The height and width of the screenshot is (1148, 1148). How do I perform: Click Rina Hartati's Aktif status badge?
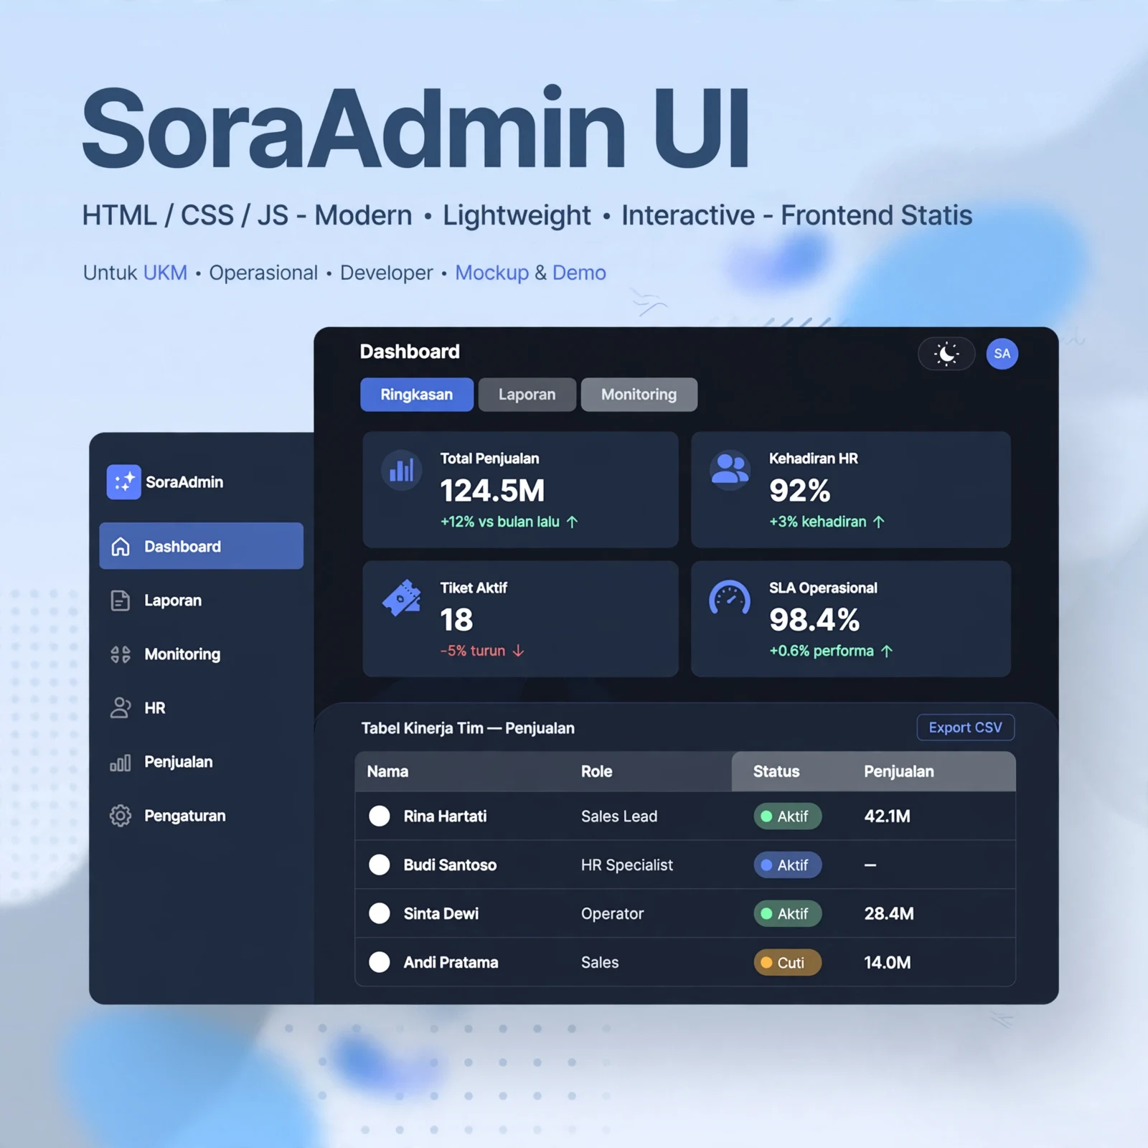coord(787,816)
